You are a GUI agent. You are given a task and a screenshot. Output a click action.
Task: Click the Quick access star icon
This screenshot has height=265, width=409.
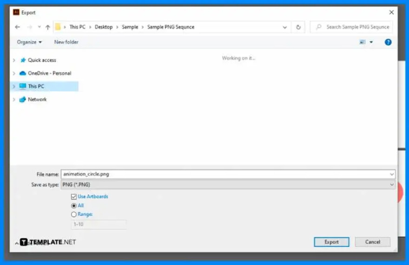(x=23, y=60)
